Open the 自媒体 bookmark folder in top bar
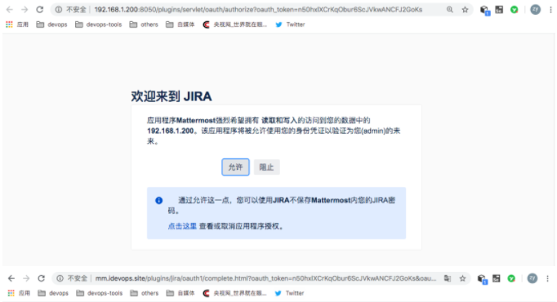This screenshot has height=302, width=557. pyautogui.click(x=180, y=24)
